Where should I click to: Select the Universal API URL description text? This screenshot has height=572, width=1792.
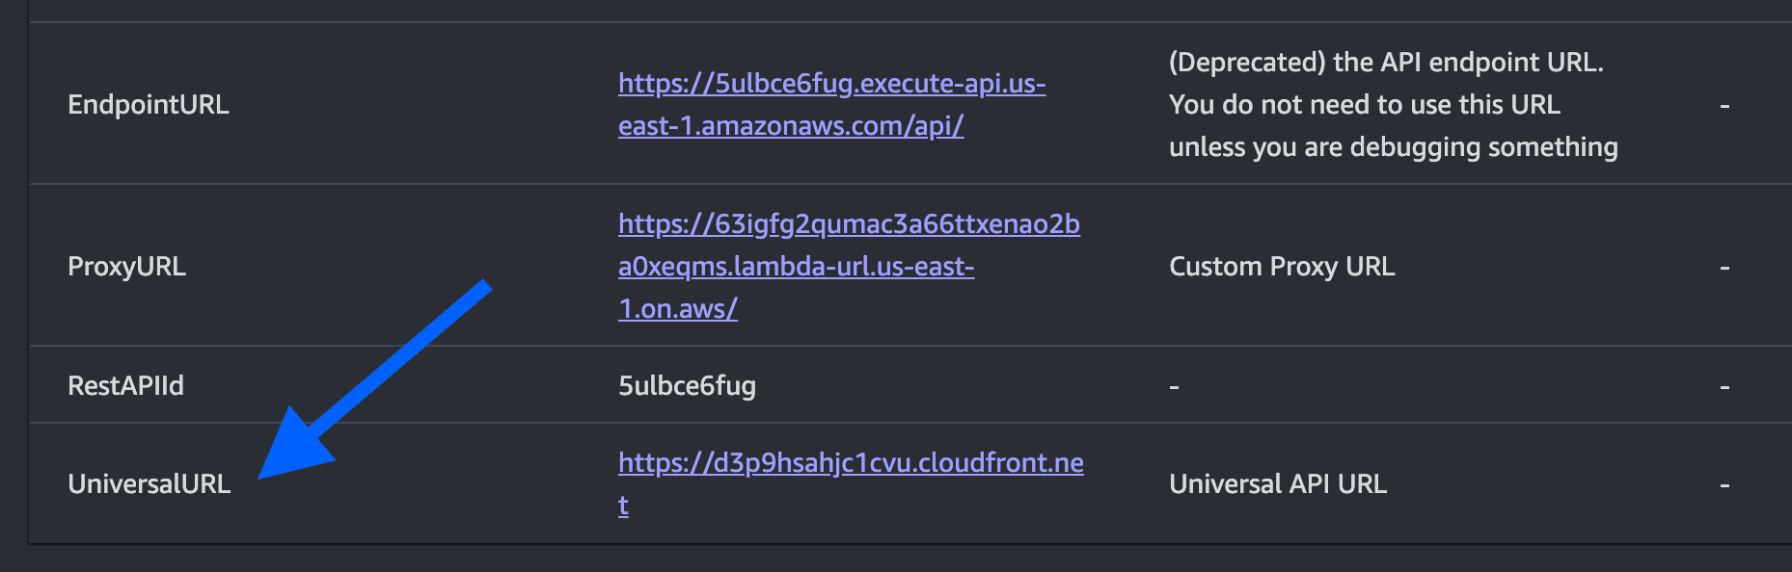[1278, 484]
